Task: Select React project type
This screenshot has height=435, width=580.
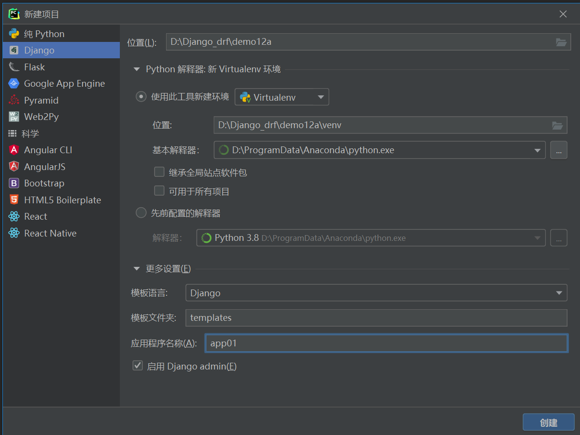Action: pyautogui.click(x=61, y=216)
